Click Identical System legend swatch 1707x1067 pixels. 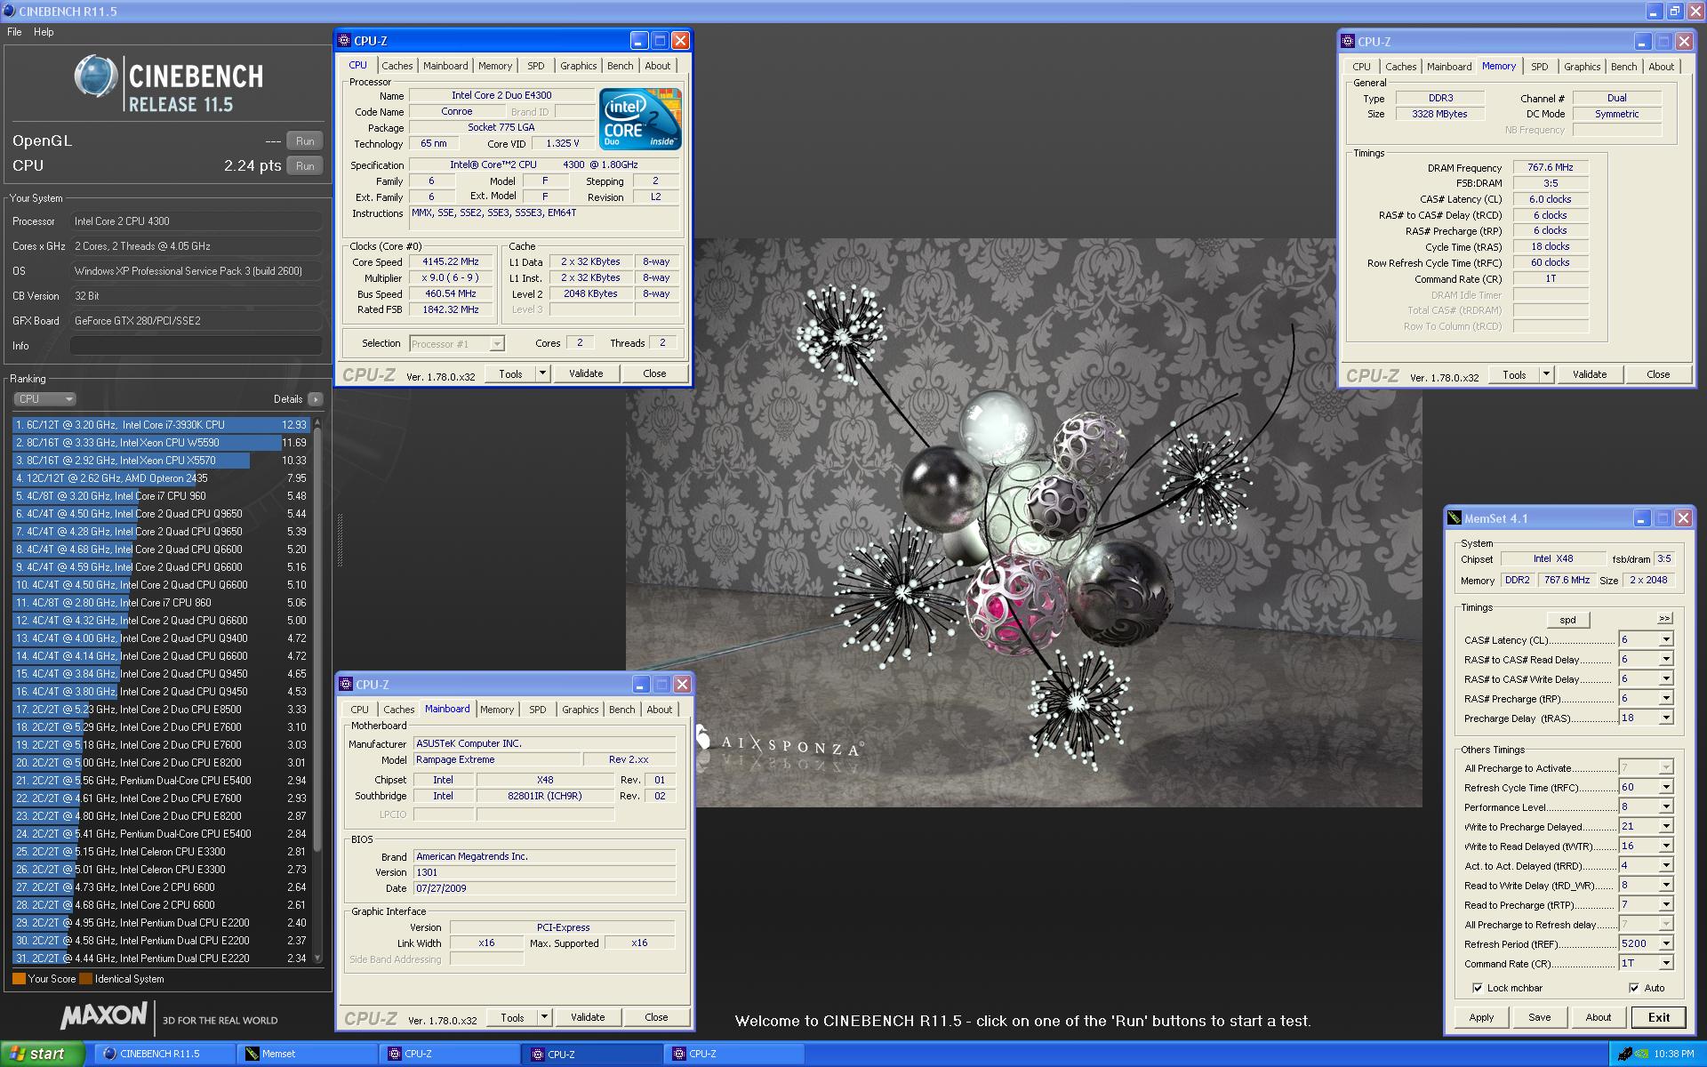pos(85,979)
